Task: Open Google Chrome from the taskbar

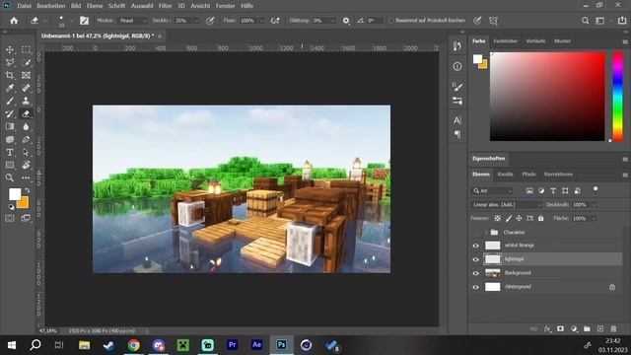Action: (x=134, y=345)
